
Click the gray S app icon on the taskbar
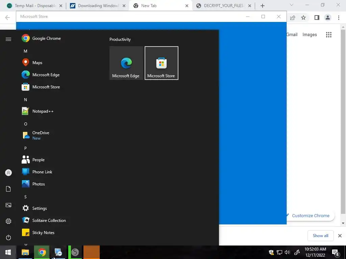click(75, 252)
